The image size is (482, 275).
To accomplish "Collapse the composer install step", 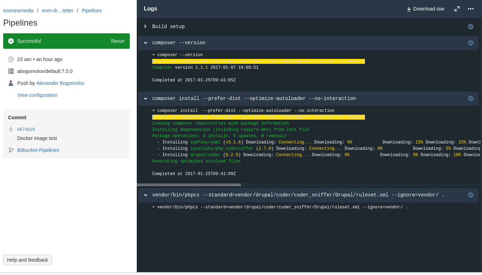I will (145, 99).
